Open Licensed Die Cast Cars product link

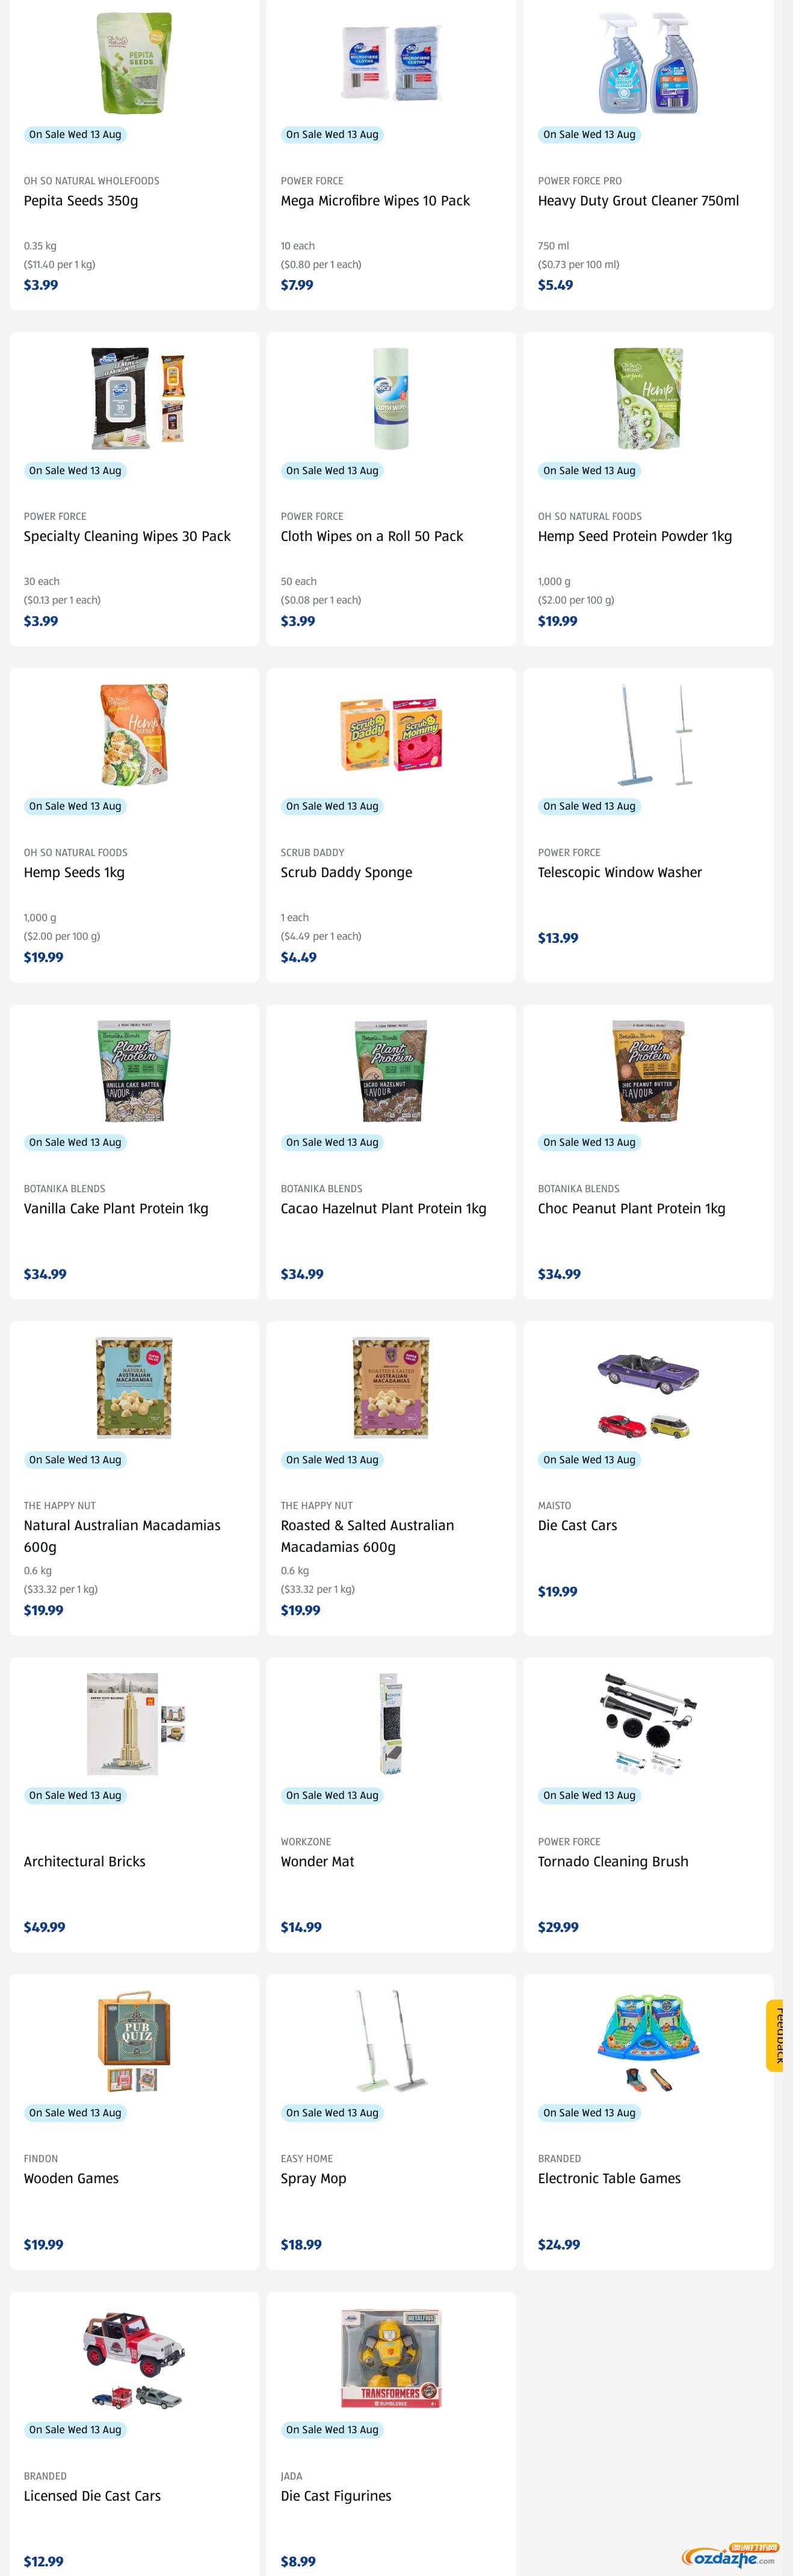(x=92, y=2496)
